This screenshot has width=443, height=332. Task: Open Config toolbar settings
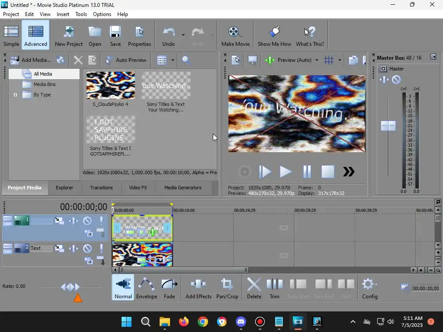coord(369,288)
